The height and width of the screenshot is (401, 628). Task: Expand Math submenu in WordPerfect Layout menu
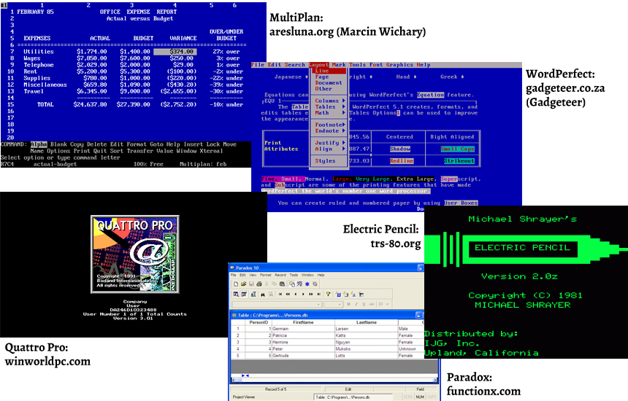[330, 113]
